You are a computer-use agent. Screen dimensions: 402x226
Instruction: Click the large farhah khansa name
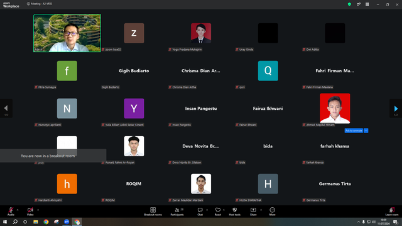click(x=335, y=146)
